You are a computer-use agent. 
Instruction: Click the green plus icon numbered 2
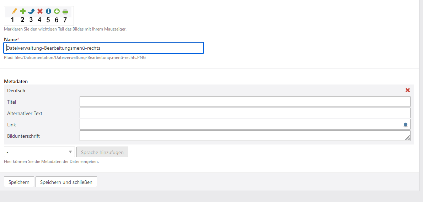click(x=23, y=11)
